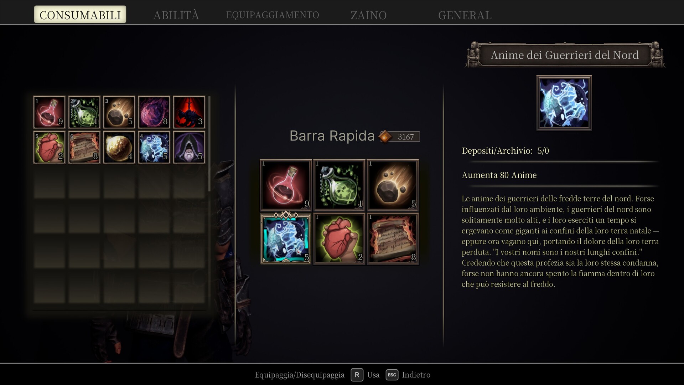The height and width of the screenshot is (385, 684).
Task: Switch to the Equipaggiamento tab
Action: pyautogui.click(x=273, y=15)
